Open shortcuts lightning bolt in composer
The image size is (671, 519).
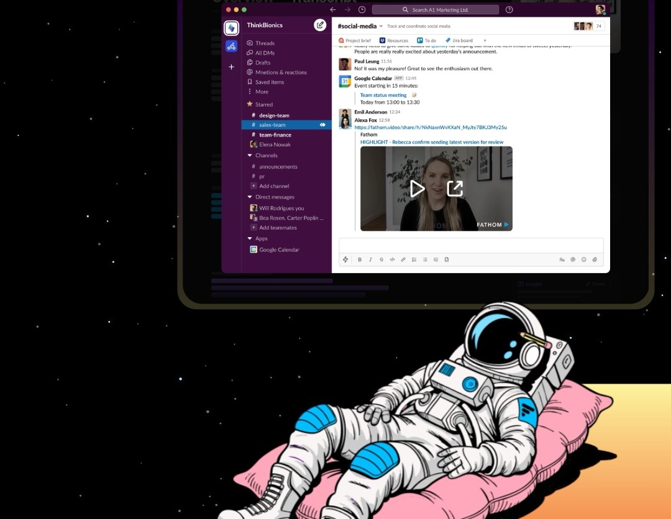(x=346, y=259)
